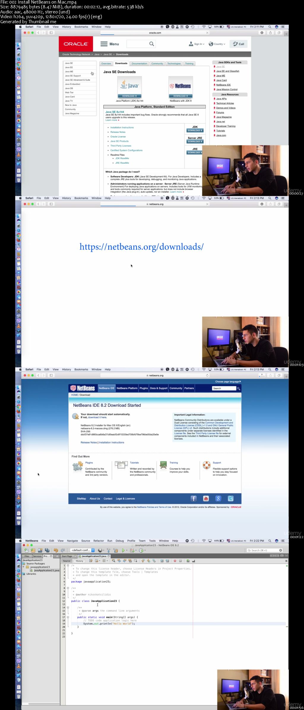Open Tools menu in NetBeans menu bar
Screen dimensions: 304x710
pos(152,541)
